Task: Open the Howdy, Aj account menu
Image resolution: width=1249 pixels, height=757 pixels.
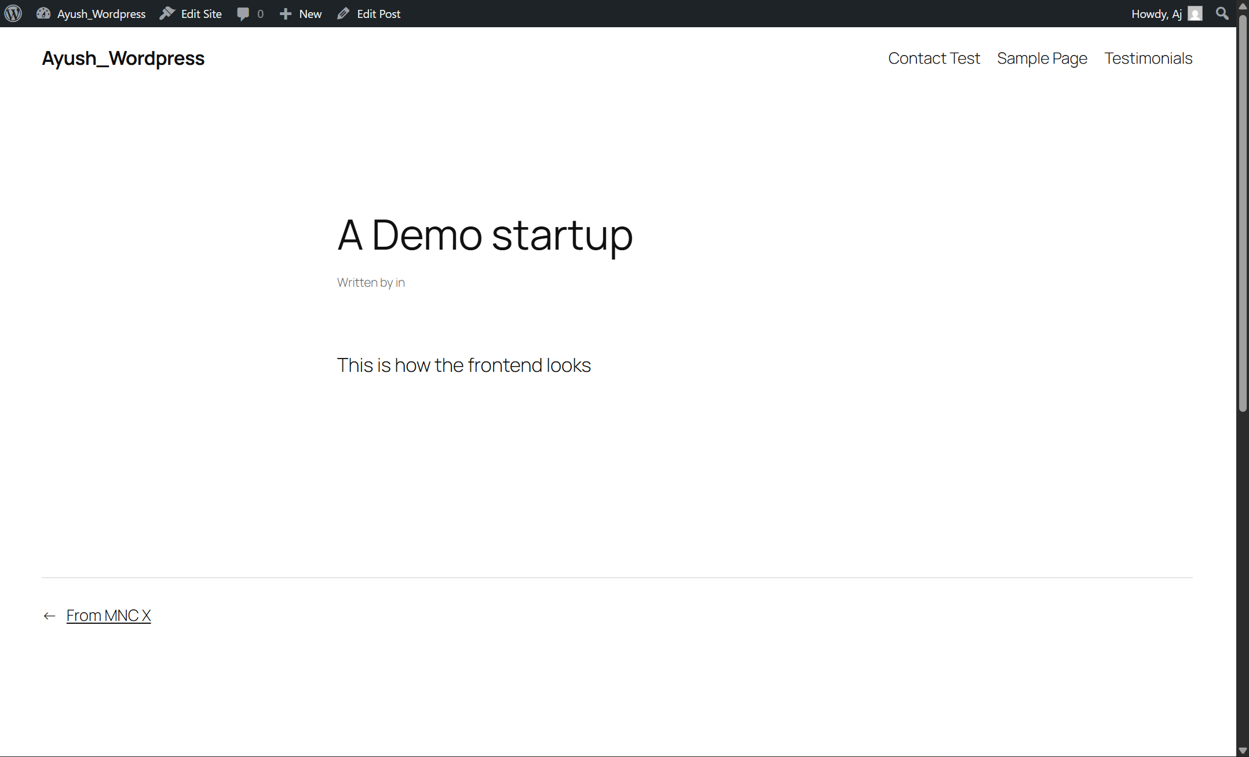Action: pyautogui.click(x=1167, y=14)
